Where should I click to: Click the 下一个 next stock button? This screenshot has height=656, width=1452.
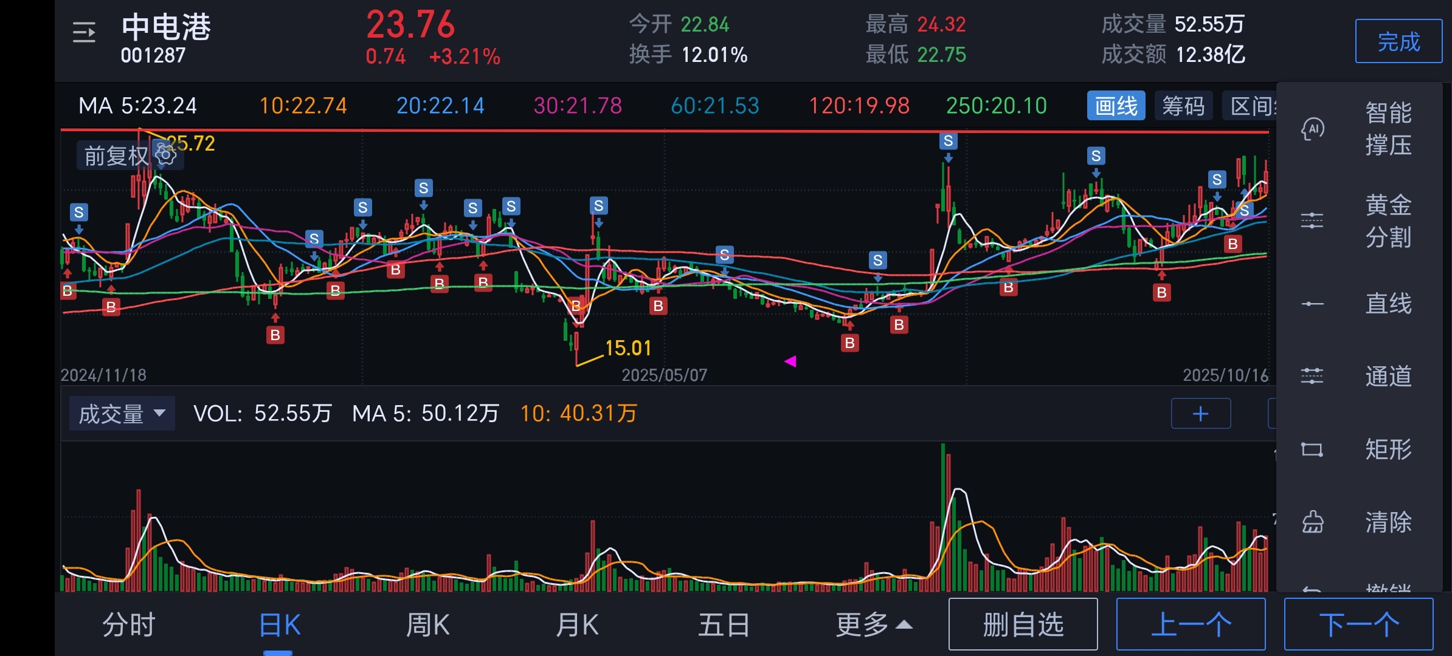tap(1358, 624)
